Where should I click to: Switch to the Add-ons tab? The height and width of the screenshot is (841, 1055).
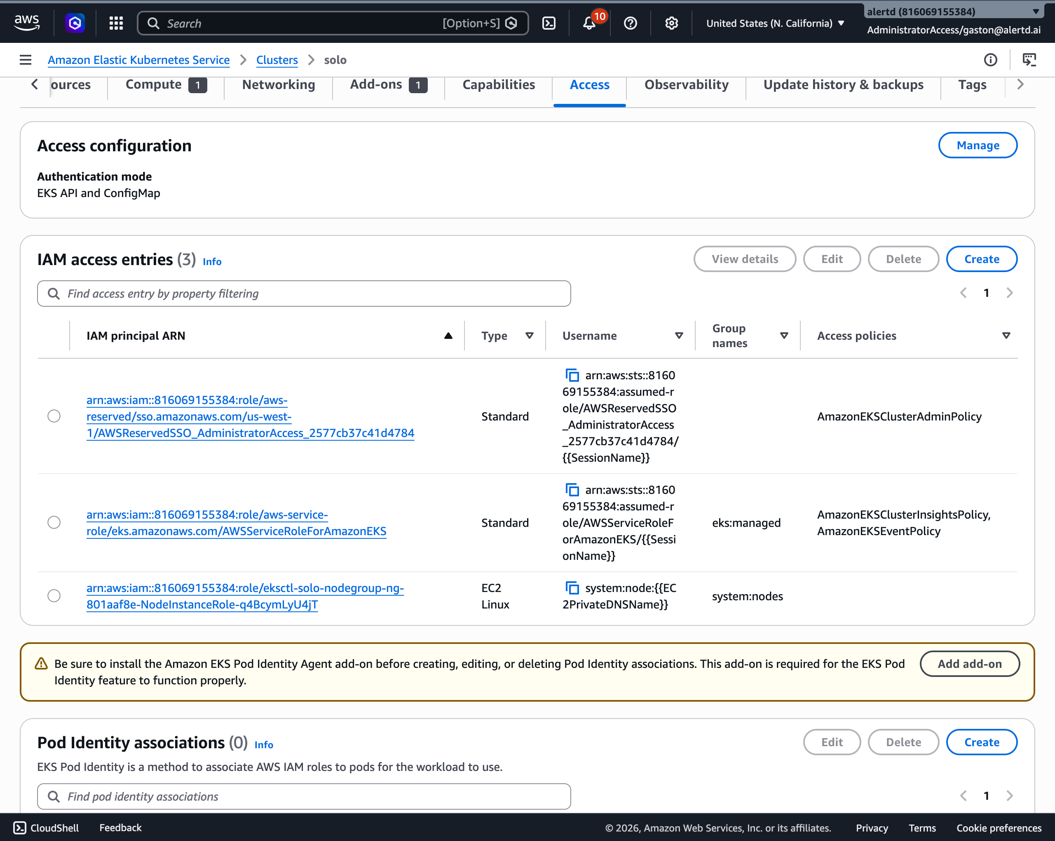click(389, 85)
